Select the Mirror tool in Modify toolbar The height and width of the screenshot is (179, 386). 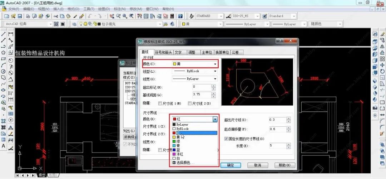[x=382, y=46]
